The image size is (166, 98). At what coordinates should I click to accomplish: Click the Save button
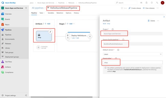click(124, 8)
